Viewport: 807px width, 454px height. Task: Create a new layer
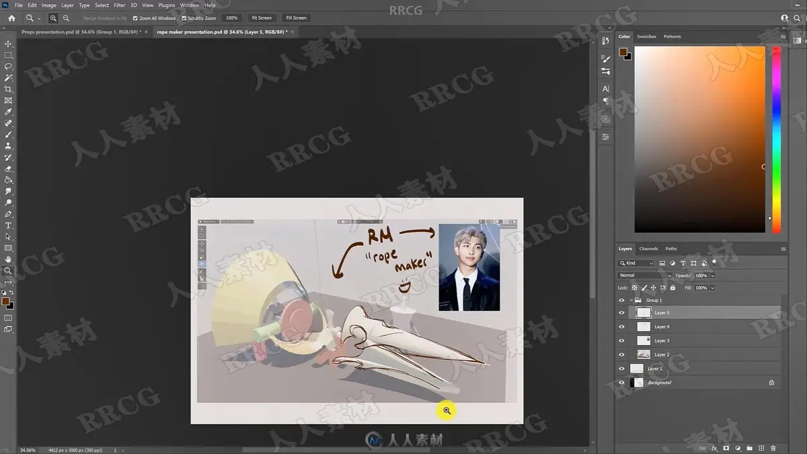(x=761, y=448)
